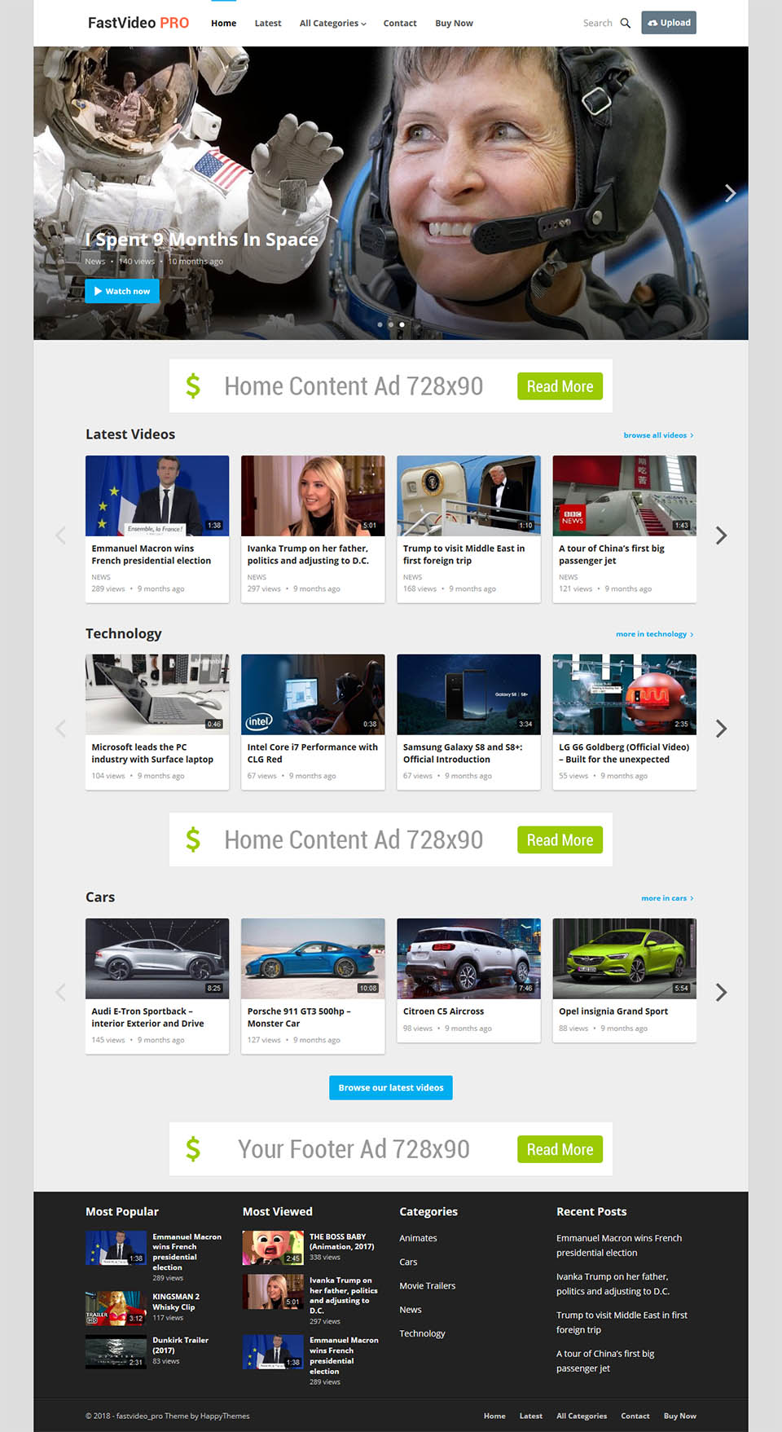
Task: Click Browse our latest videos button
Action: point(391,1087)
